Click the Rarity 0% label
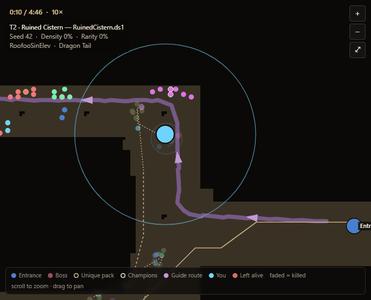Image resolution: width=371 pixels, height=300 pixels. point(95,37)
